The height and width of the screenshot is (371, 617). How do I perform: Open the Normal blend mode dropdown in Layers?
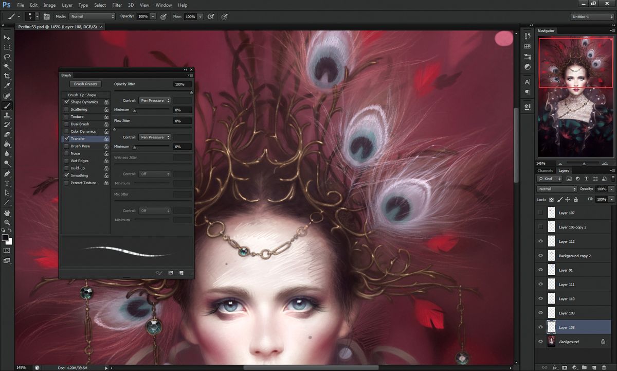click(557, 189)
